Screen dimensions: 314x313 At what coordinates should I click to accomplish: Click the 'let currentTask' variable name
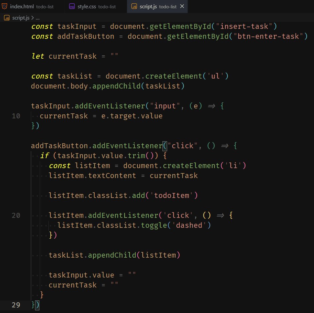[72, 56]
